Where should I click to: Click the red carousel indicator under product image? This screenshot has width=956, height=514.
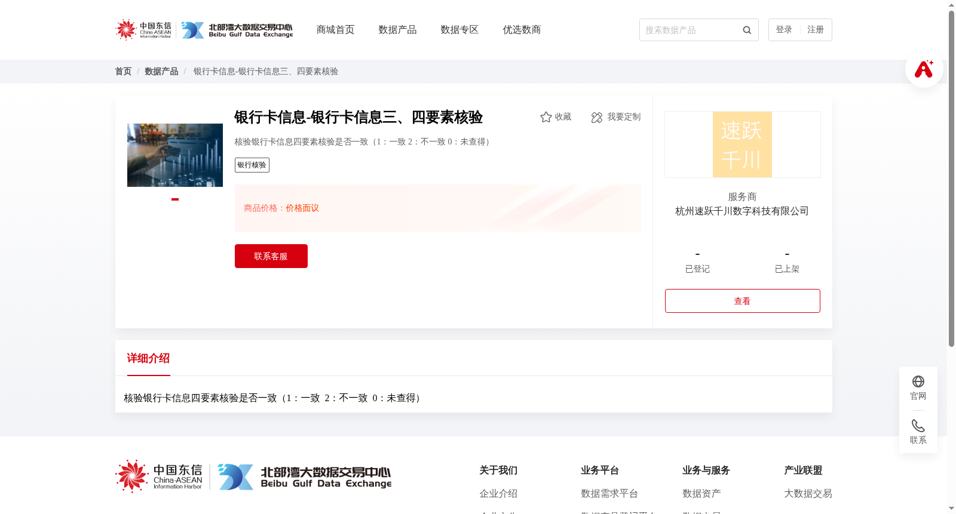[175, 199]
